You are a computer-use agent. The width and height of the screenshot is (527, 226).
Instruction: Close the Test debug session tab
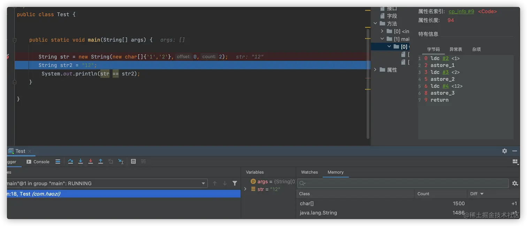point(30,151)
